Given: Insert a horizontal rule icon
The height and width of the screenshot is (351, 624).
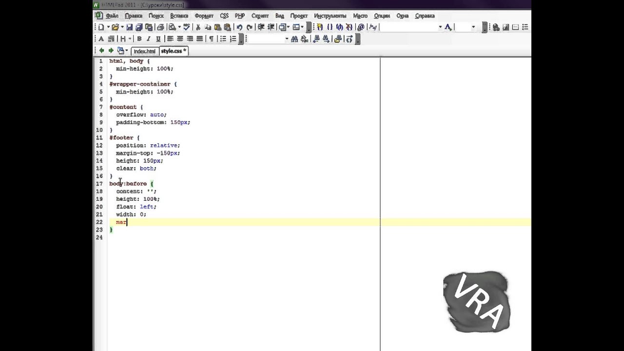Looking at the screenshot, I should click(515, 27).
